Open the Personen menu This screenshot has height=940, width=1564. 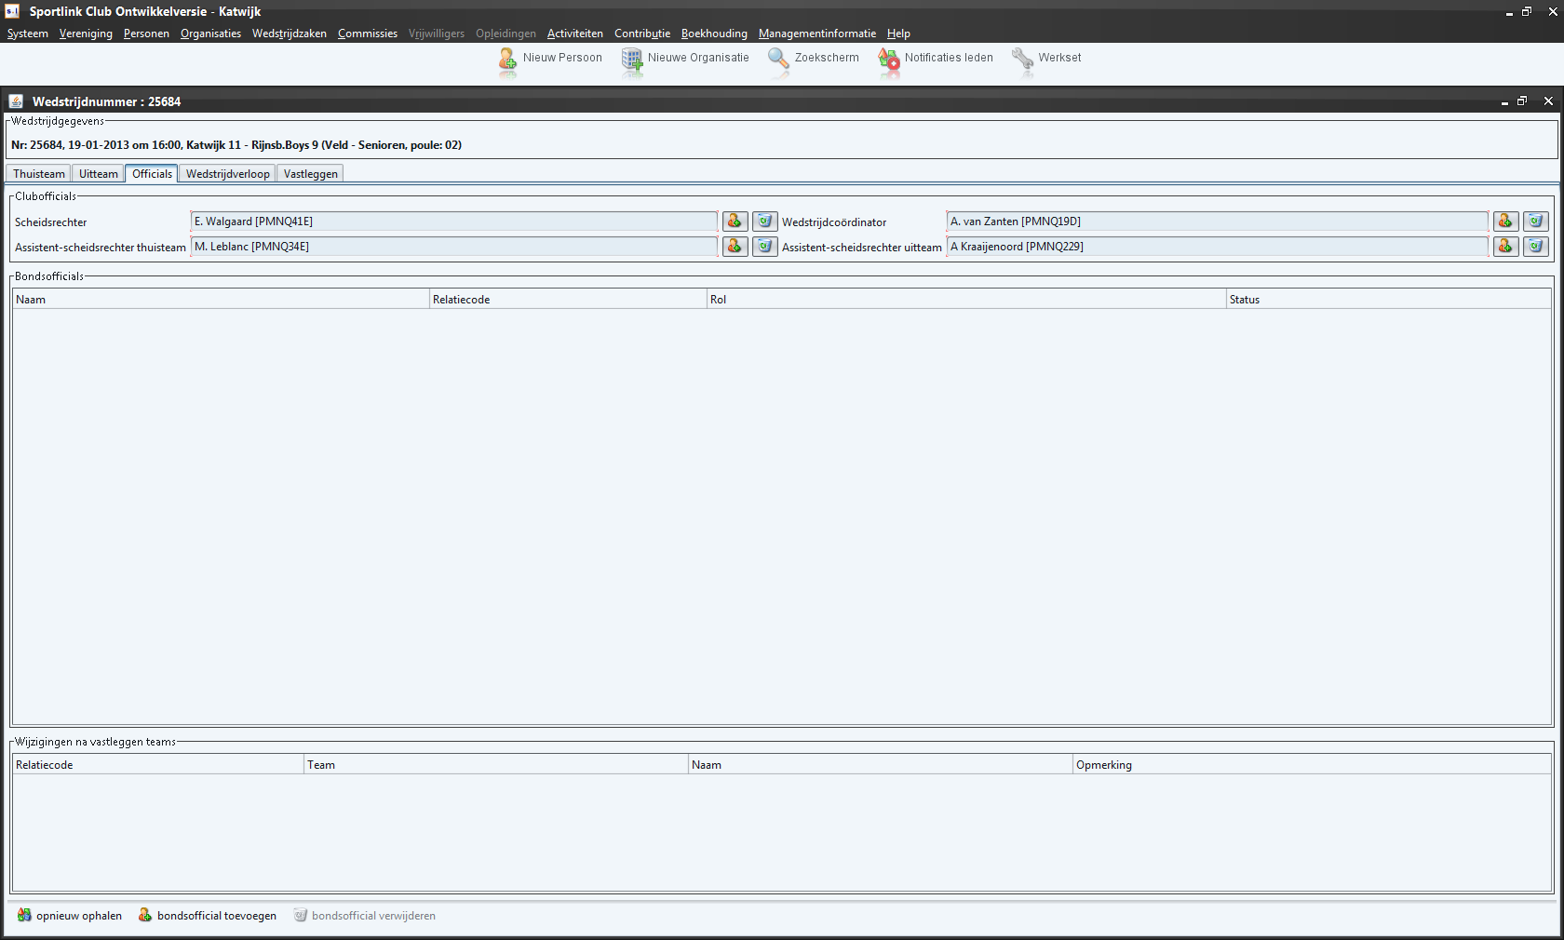tap(146, 34)
